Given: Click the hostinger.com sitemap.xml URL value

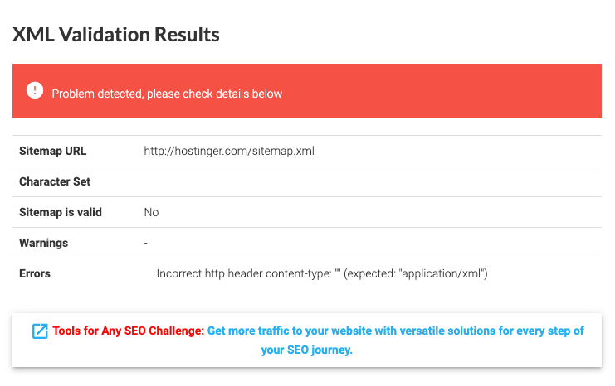Looking at the screenshot, I should point(229,152).
